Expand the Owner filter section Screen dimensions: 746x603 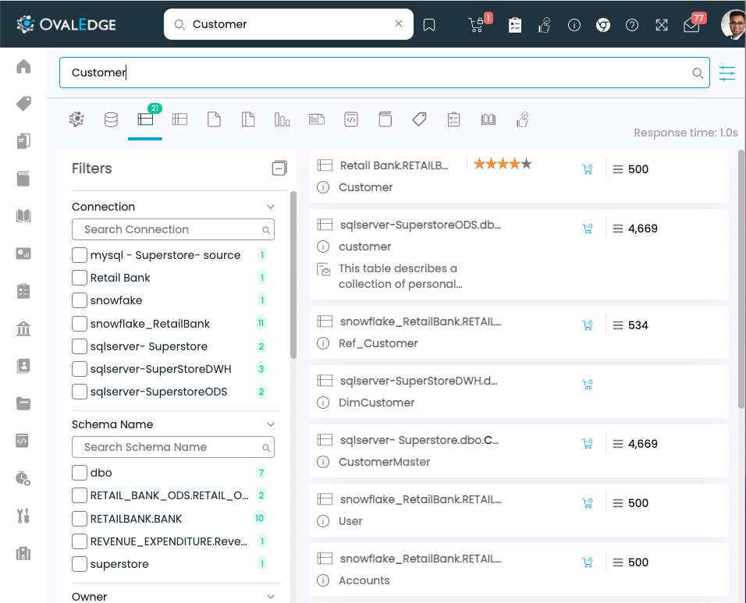[271, 597]
